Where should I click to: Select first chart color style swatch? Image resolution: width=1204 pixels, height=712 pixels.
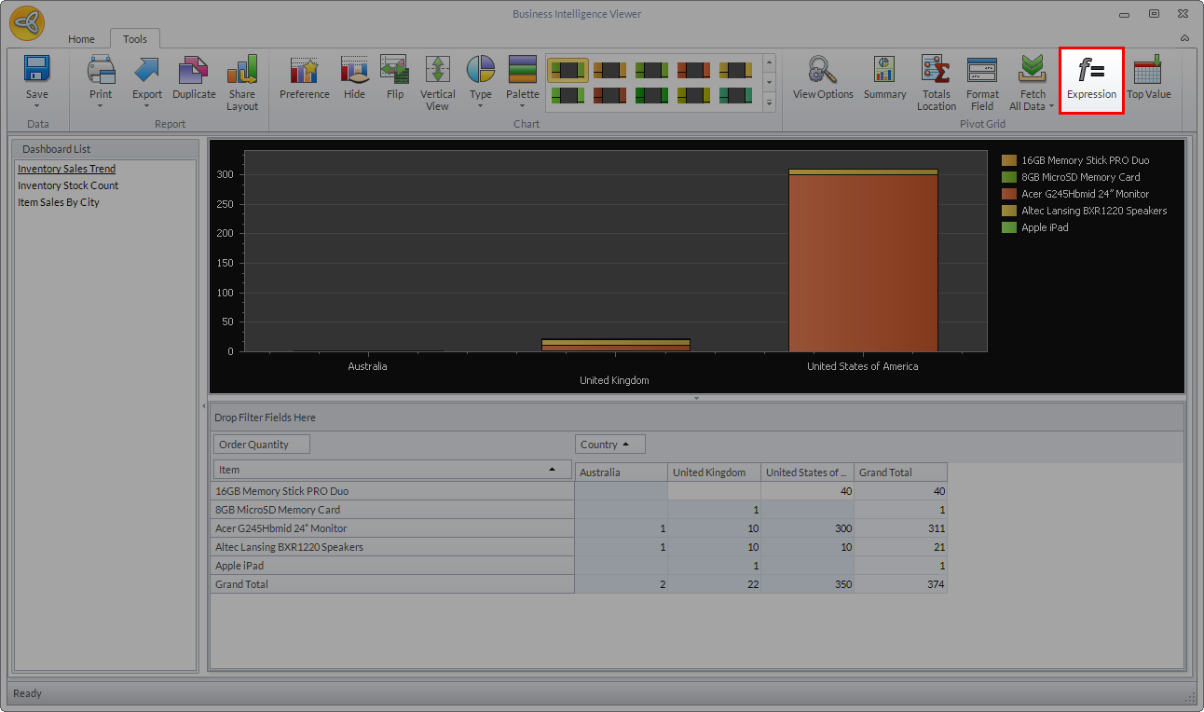pyautogui.click(x=568, y=70)
